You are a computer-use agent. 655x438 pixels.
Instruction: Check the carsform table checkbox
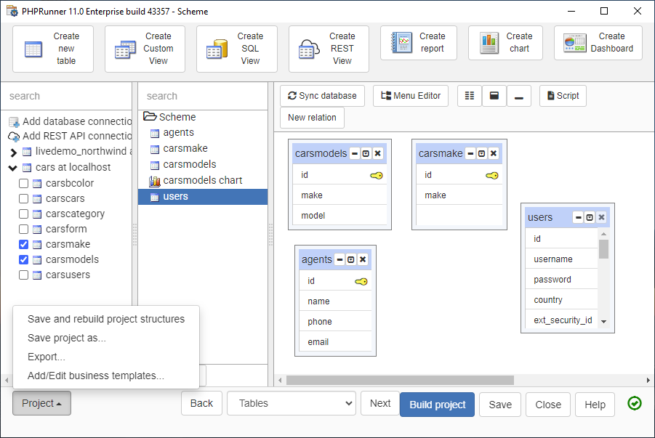[x=24, y=230]
